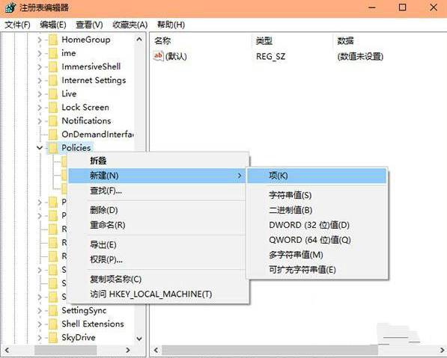Viewport: 447px width, 358px height.
Task: Select the (默认) value name
Action: 176,56
